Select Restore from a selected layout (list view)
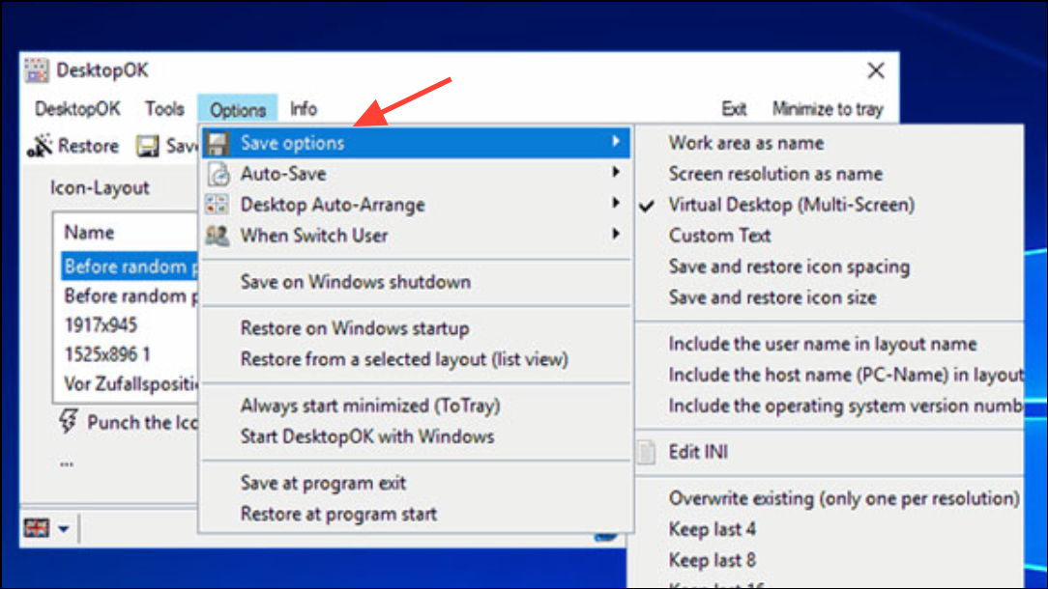Screen dimensions: 1048x589 click(404, 359)
